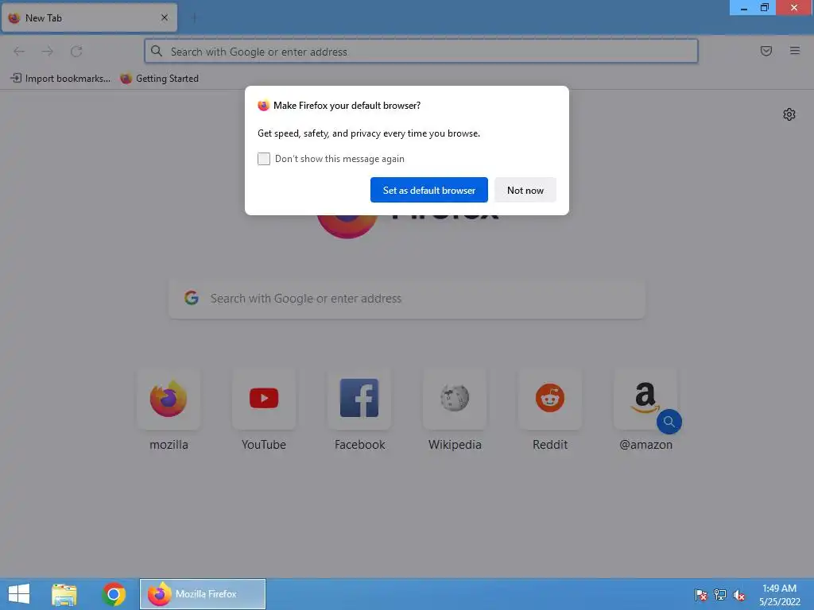Open the Wikipedia shortcut tile
Image resolution: width=814 pixels, height=610 pixels.
[x=455, y=399]
